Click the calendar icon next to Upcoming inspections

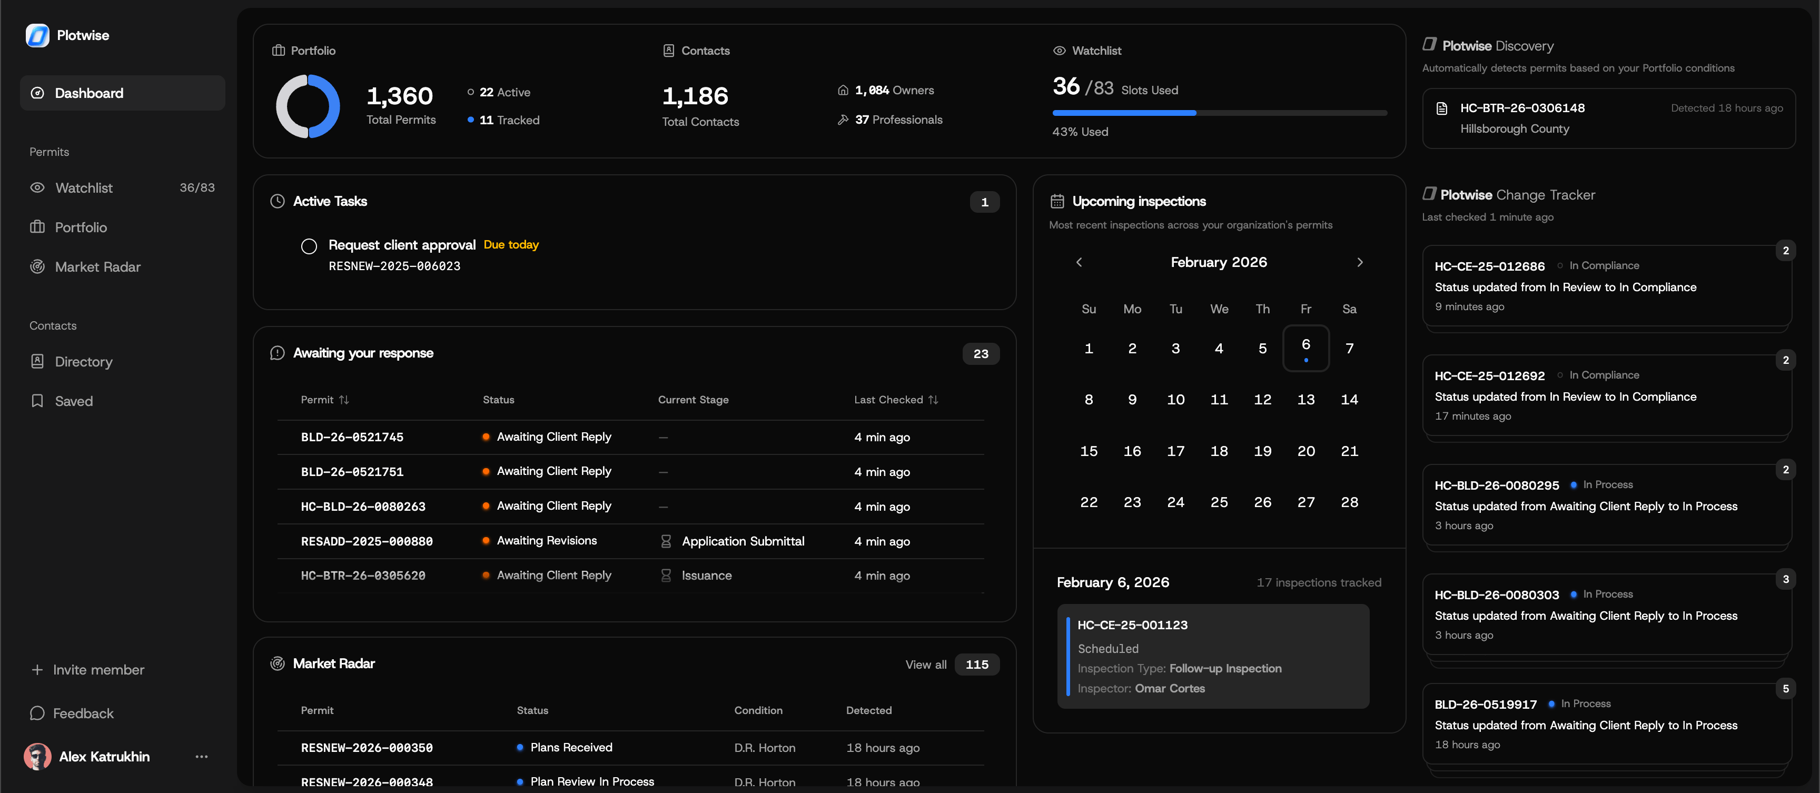pos(1057,201)
